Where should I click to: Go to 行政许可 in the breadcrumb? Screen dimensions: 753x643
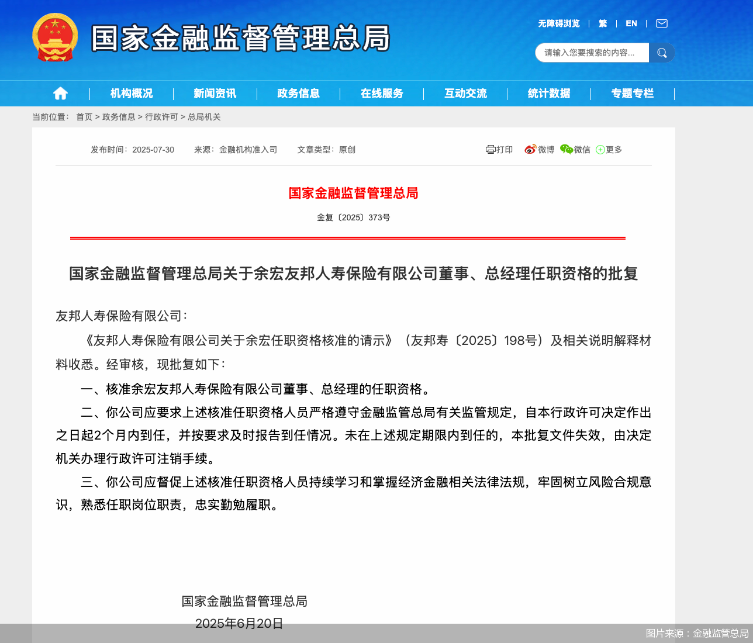[x=161, y=117]
